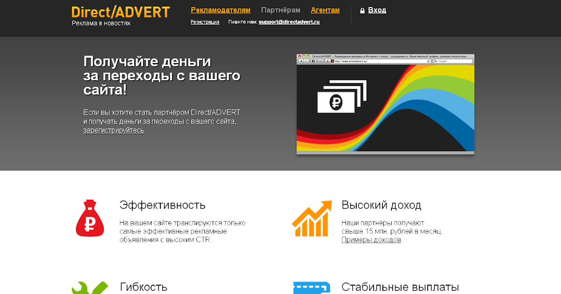Click the Стабильные выплаты heading
Viewport: 561px width, 294px height.
(x=400, y=287)
